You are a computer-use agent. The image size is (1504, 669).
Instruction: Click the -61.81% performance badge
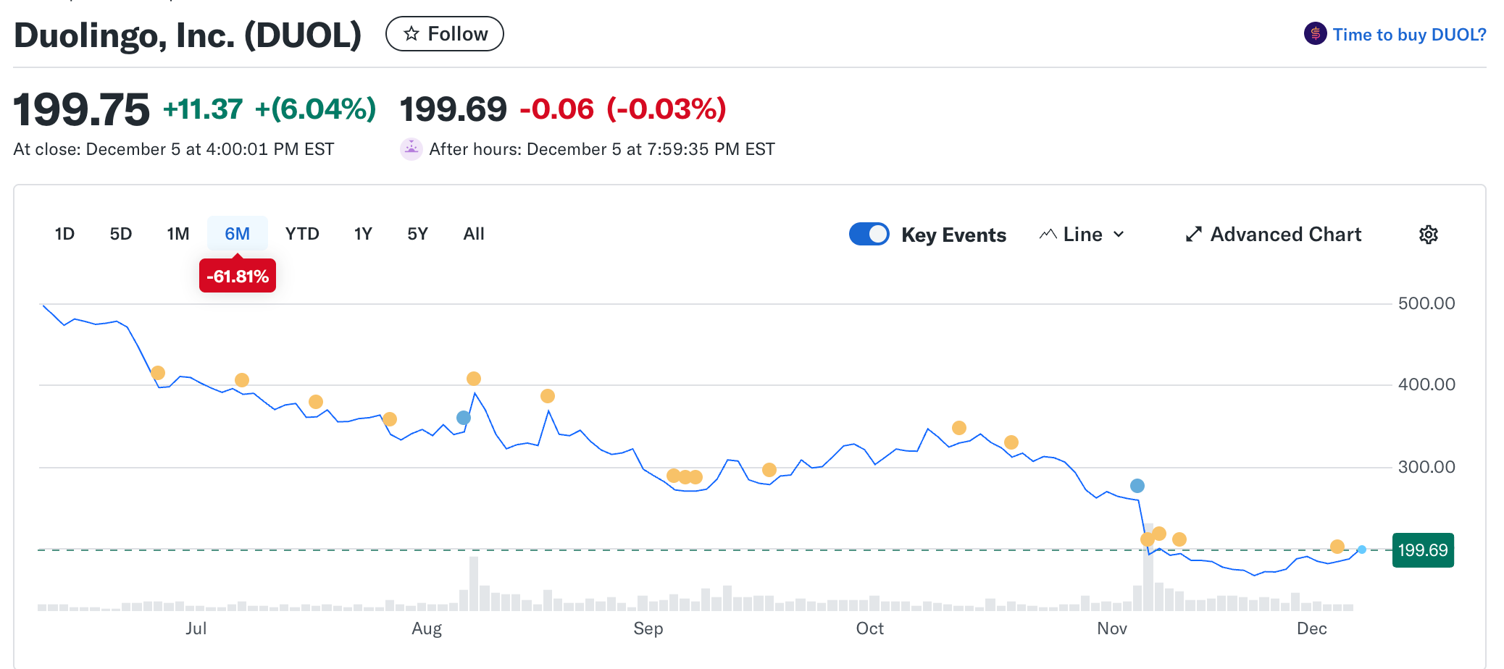point(238,276)
